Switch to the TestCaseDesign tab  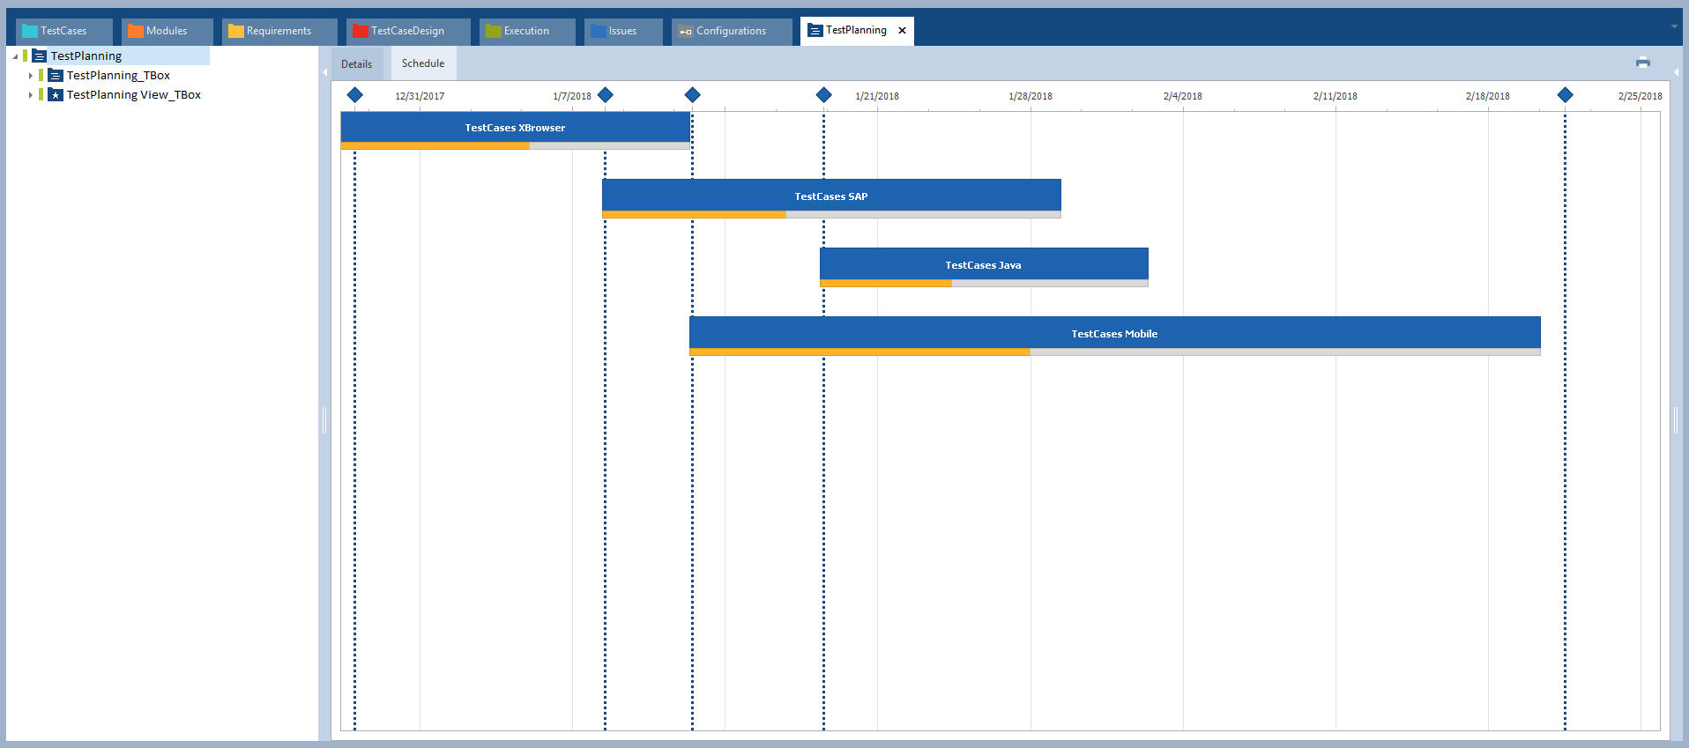(x=408, y=31)
